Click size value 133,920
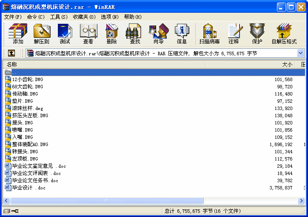This screenshot has width=308, height=217. click(283, 108)
